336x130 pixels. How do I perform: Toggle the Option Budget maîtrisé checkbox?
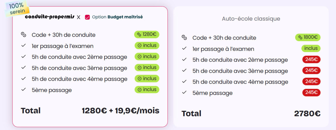tap(87, 17)
